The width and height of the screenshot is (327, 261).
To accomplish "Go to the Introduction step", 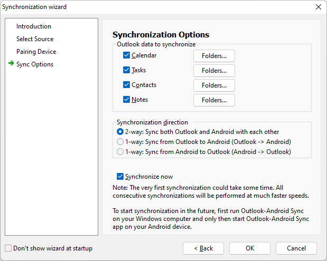I will (x=34, y=26).
